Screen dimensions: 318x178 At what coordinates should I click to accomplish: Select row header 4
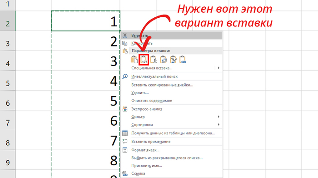(8, 61)
